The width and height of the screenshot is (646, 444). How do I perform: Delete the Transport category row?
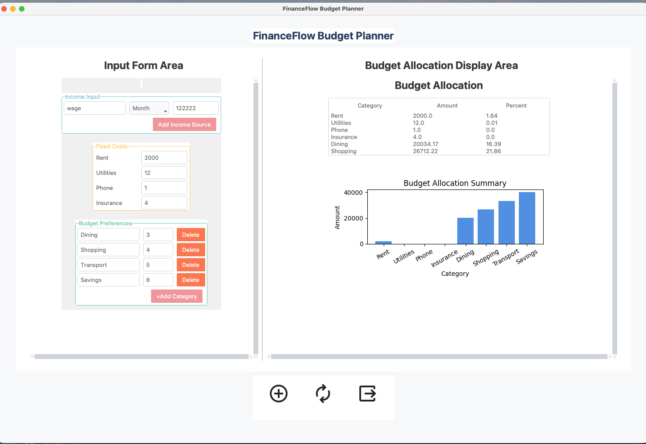pyautogui.click(x=191, y=265)
